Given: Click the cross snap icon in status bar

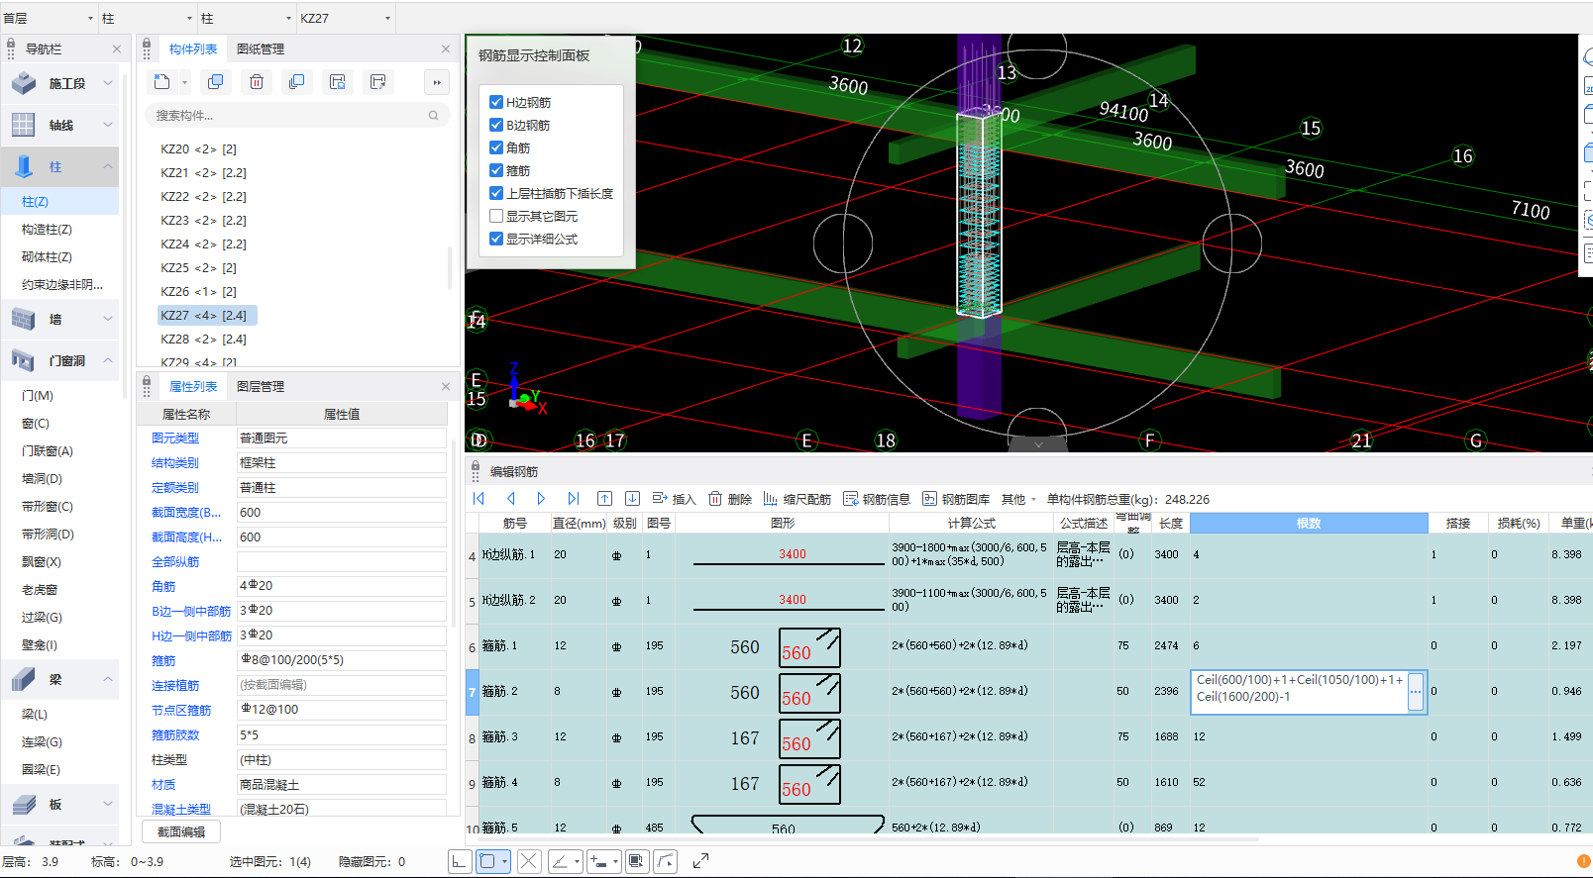Looking at the screenshot, I should click(529, 861).
